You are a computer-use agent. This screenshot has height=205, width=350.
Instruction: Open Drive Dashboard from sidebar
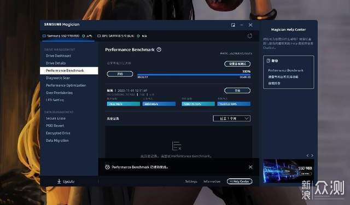pyautogui.click(x=59, y=56)
